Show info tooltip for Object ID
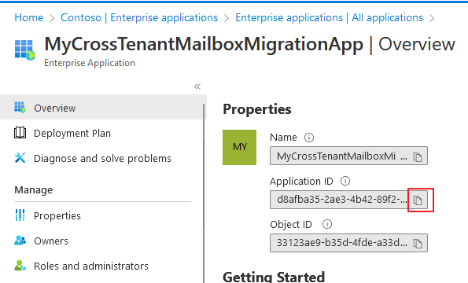This screenshot has height=283, width=468. tap(327, 224)
